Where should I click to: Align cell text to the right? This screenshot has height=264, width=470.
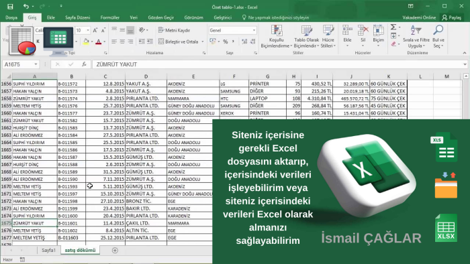[130, 42]
